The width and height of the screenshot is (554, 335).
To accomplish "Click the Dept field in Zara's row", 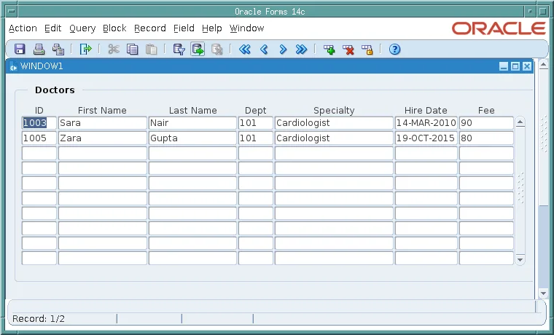I will [x=255, y=138].
